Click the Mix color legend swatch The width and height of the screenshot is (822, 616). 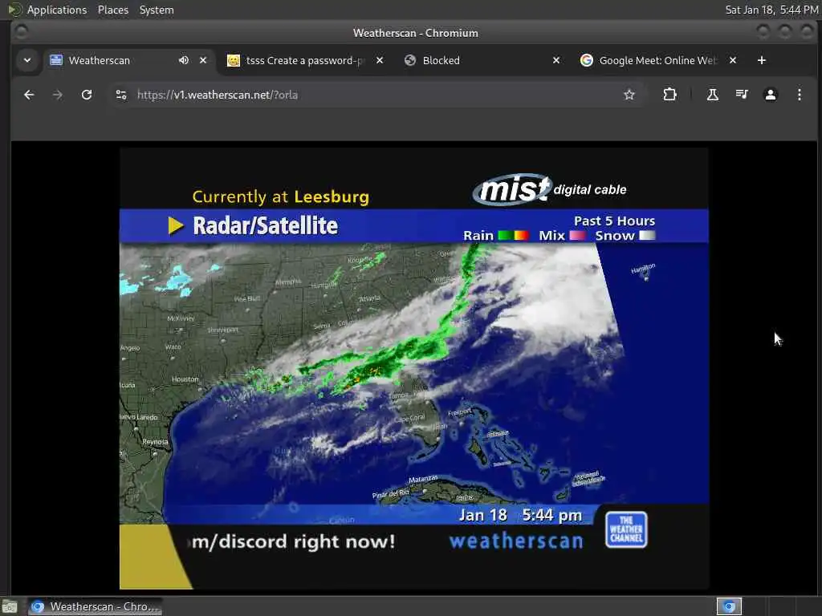(x=577, y=236)
